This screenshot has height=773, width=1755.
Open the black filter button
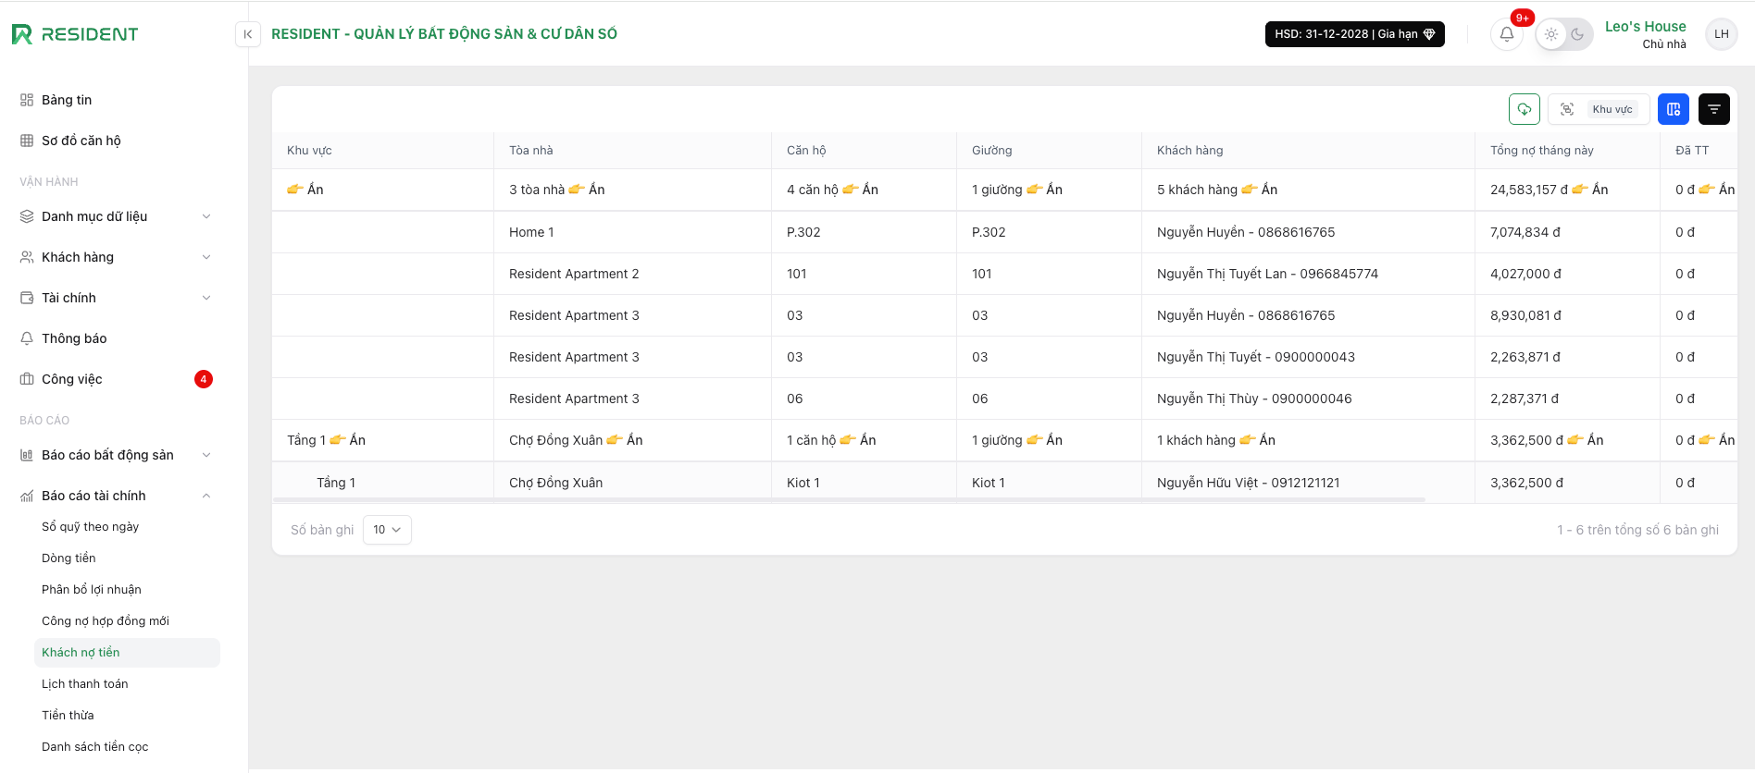1713,109
